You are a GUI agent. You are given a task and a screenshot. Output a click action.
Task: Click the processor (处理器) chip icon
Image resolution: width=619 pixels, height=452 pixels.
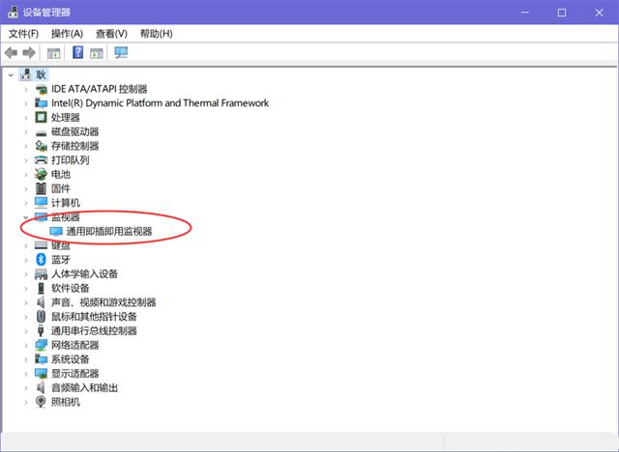click(x=42, y=117)
